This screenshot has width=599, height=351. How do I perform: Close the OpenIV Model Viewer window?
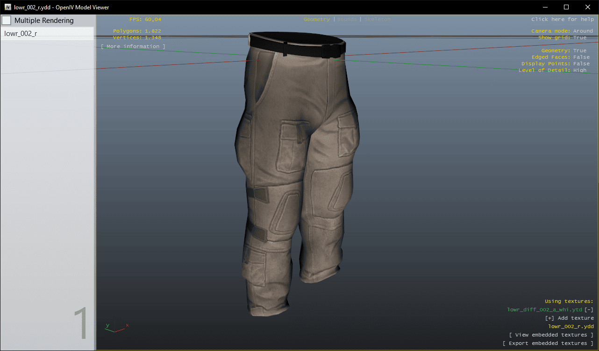(588, 7)
